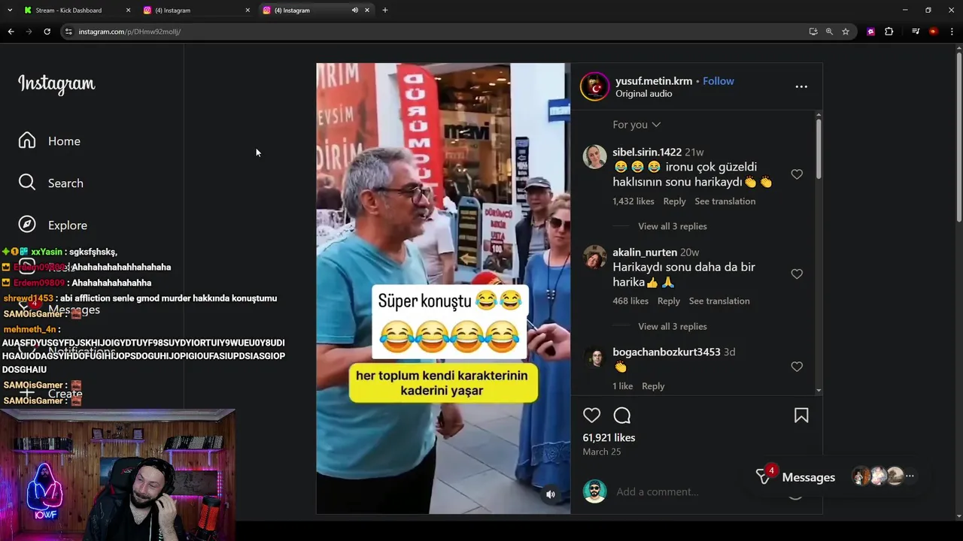Viewport: 963px width, 541px height.
Task: Open the browser extensions puzzle icon
Action: (889, 32)
